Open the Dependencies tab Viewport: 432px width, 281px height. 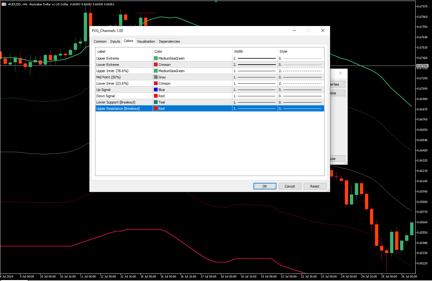[169, 41]
